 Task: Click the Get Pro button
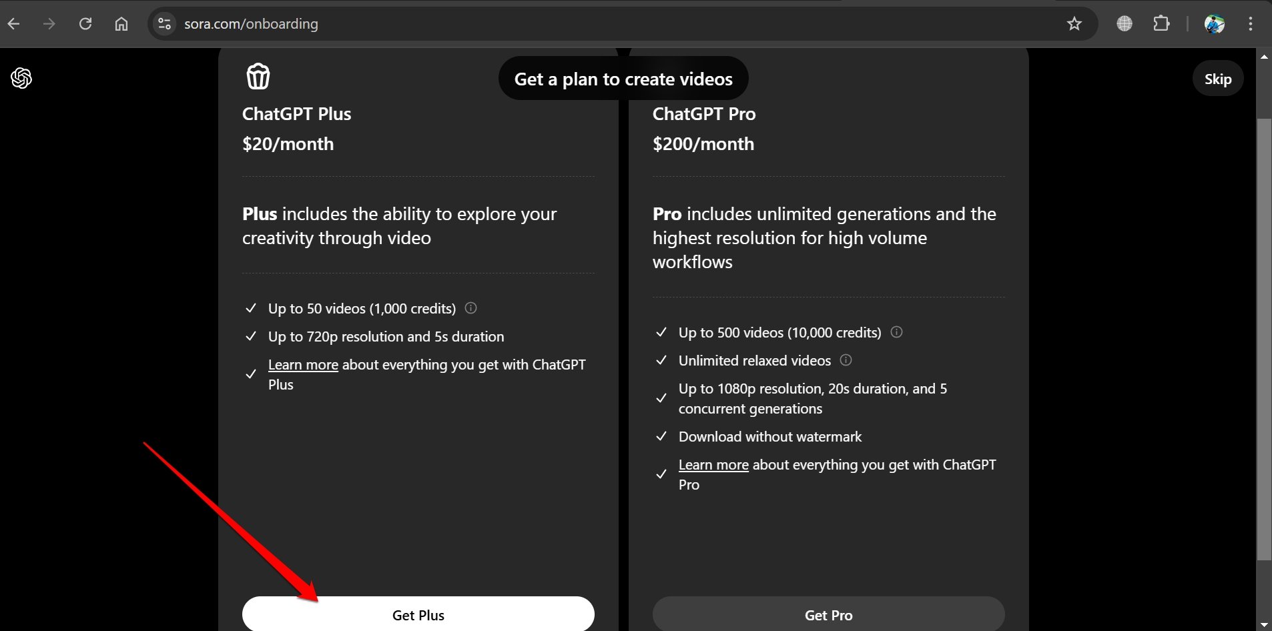[x=829, y=614]
